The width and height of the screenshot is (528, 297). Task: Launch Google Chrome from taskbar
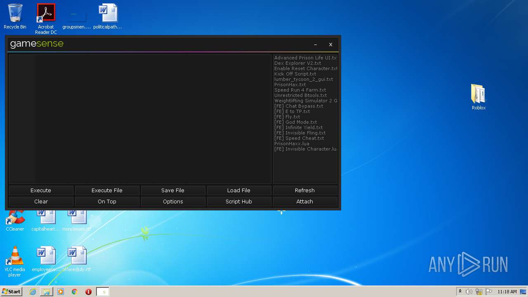tap(75, 292)
